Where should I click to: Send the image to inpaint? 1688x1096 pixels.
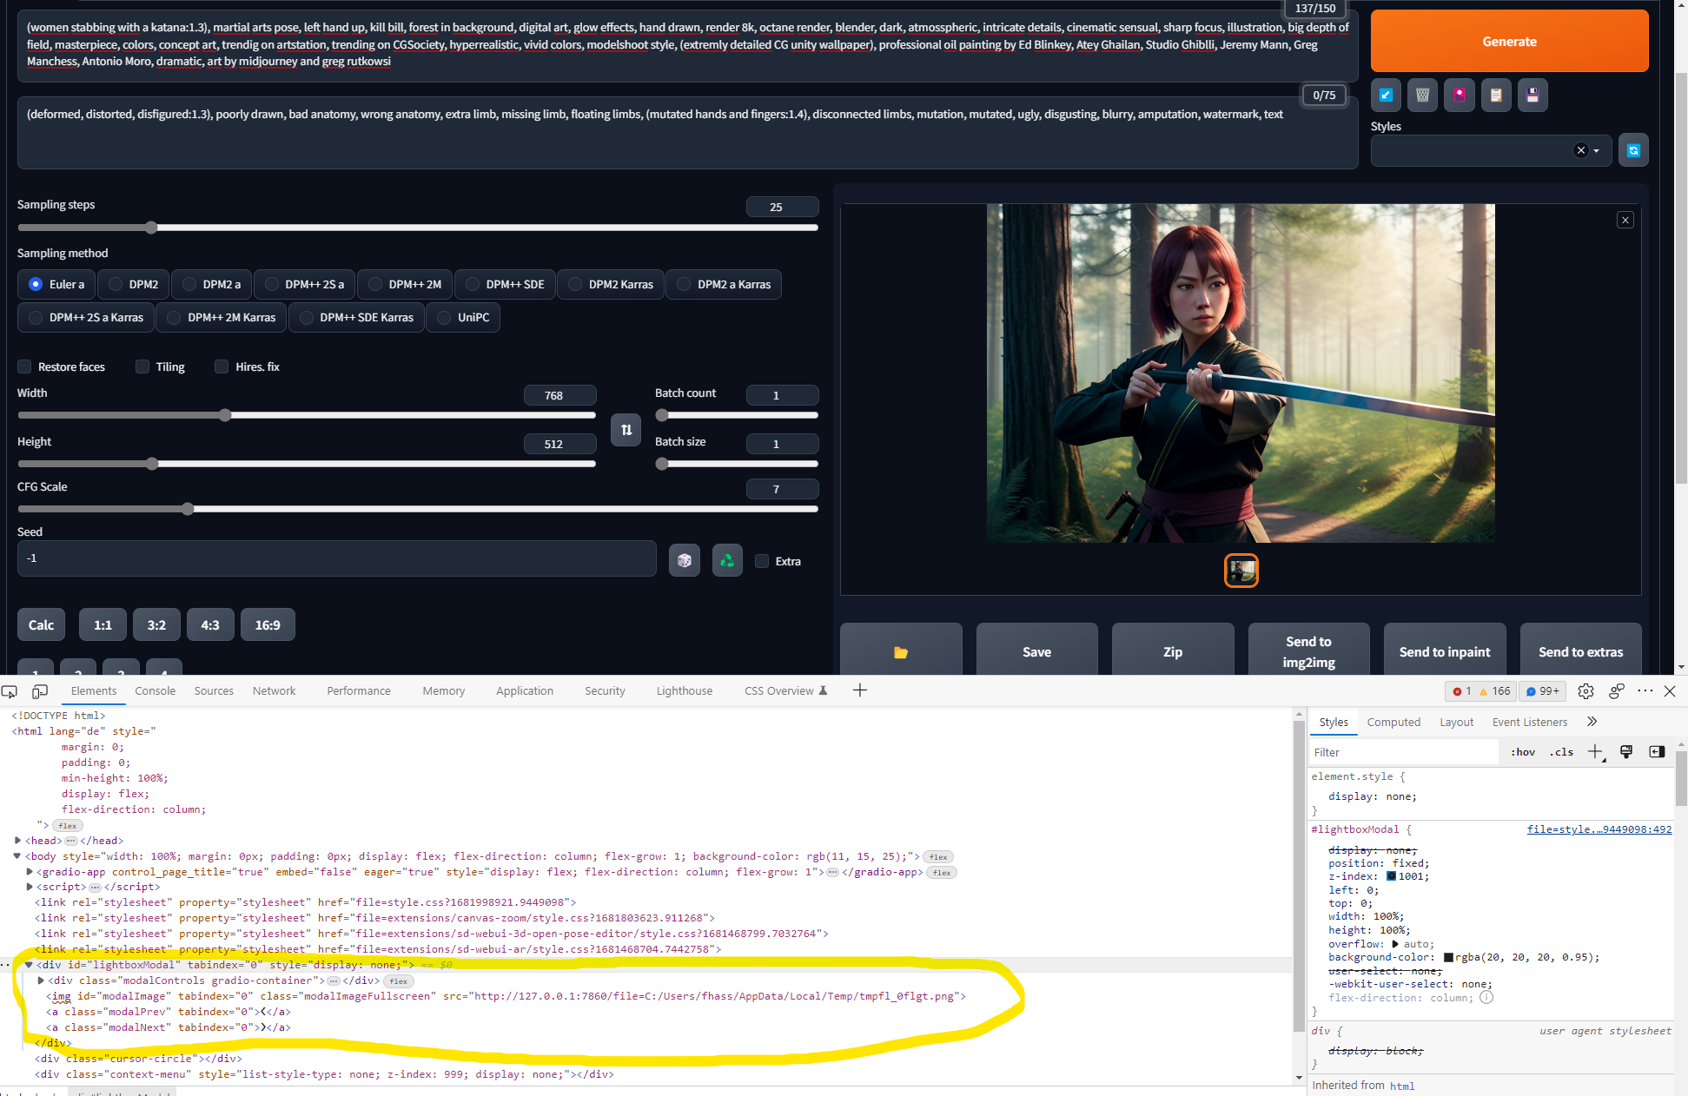point(1445,651)
